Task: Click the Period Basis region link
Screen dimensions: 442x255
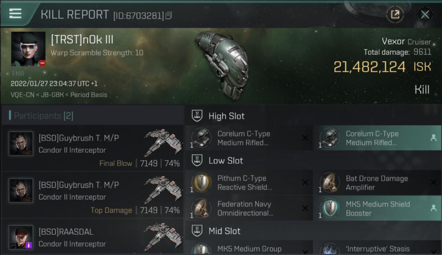Action: point(89,95)
